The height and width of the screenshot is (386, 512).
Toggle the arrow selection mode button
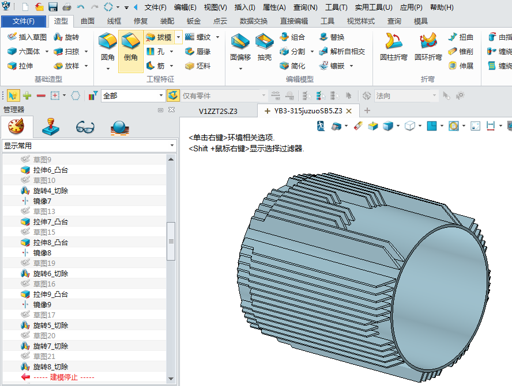pyautogui.click(x=12, y=95)
